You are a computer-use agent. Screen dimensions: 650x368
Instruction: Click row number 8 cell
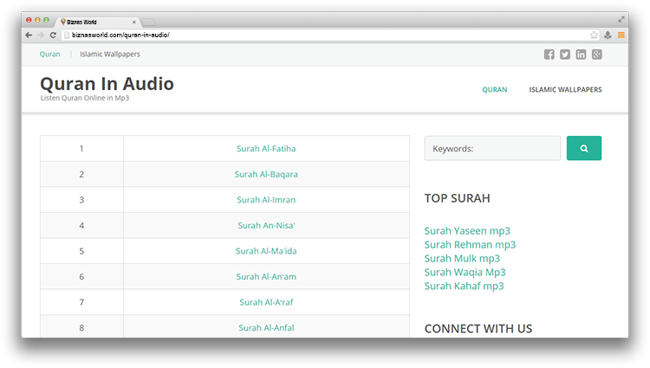coord(81,327)
